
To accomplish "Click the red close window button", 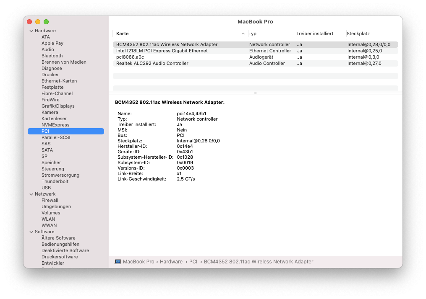I will coord(29,22).
